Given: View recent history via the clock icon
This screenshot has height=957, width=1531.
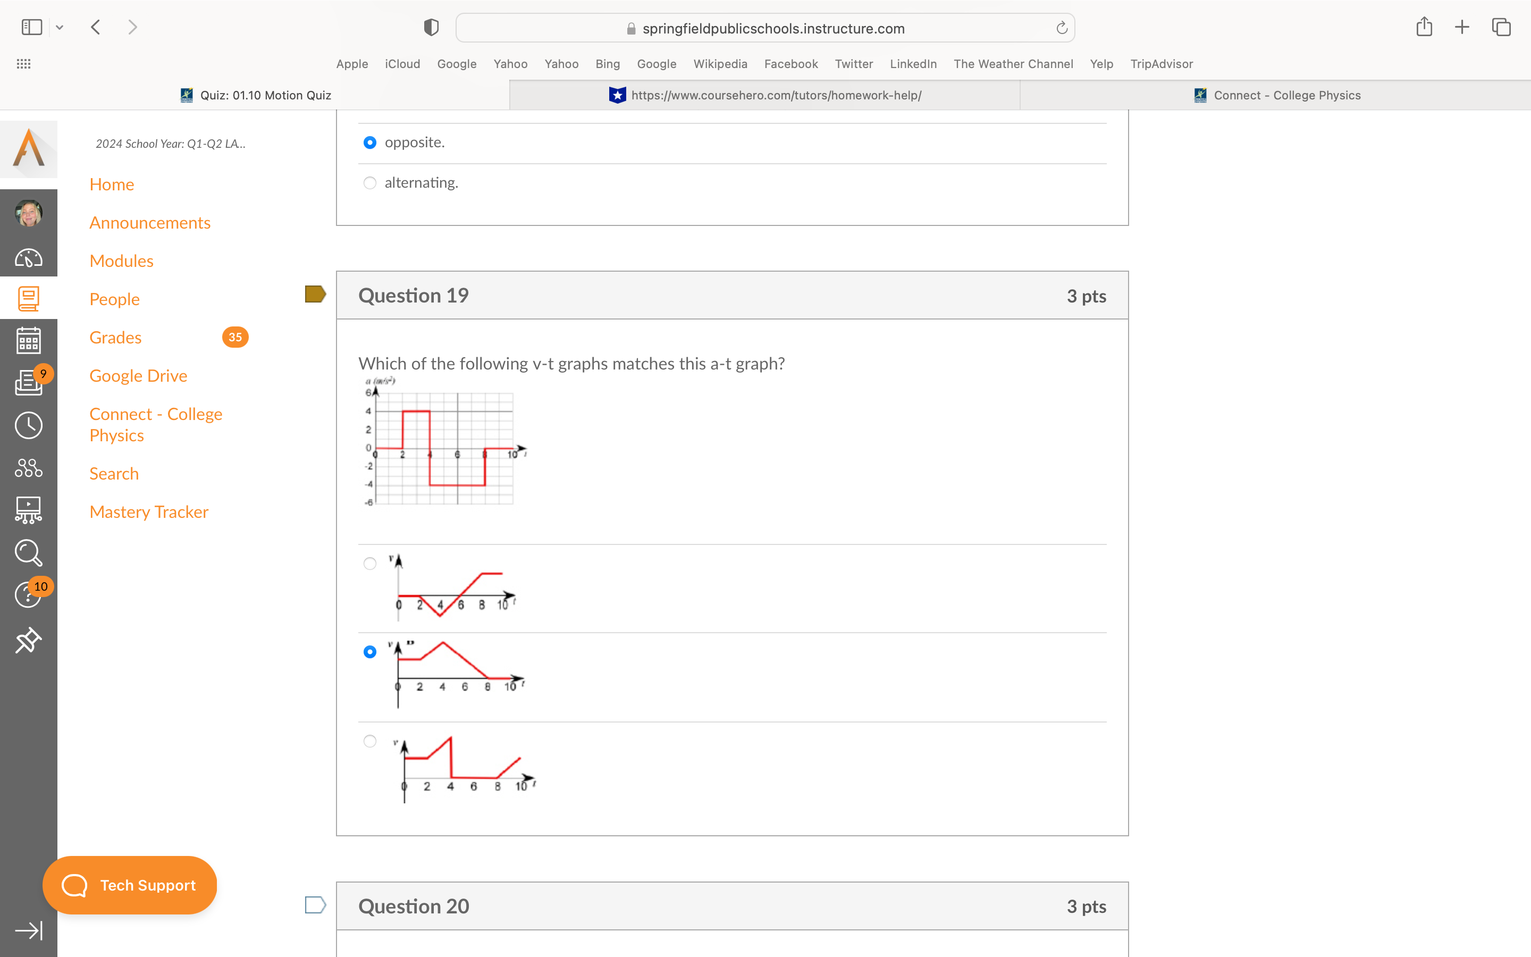Looking at the screenshot, I should click(29, 425).
